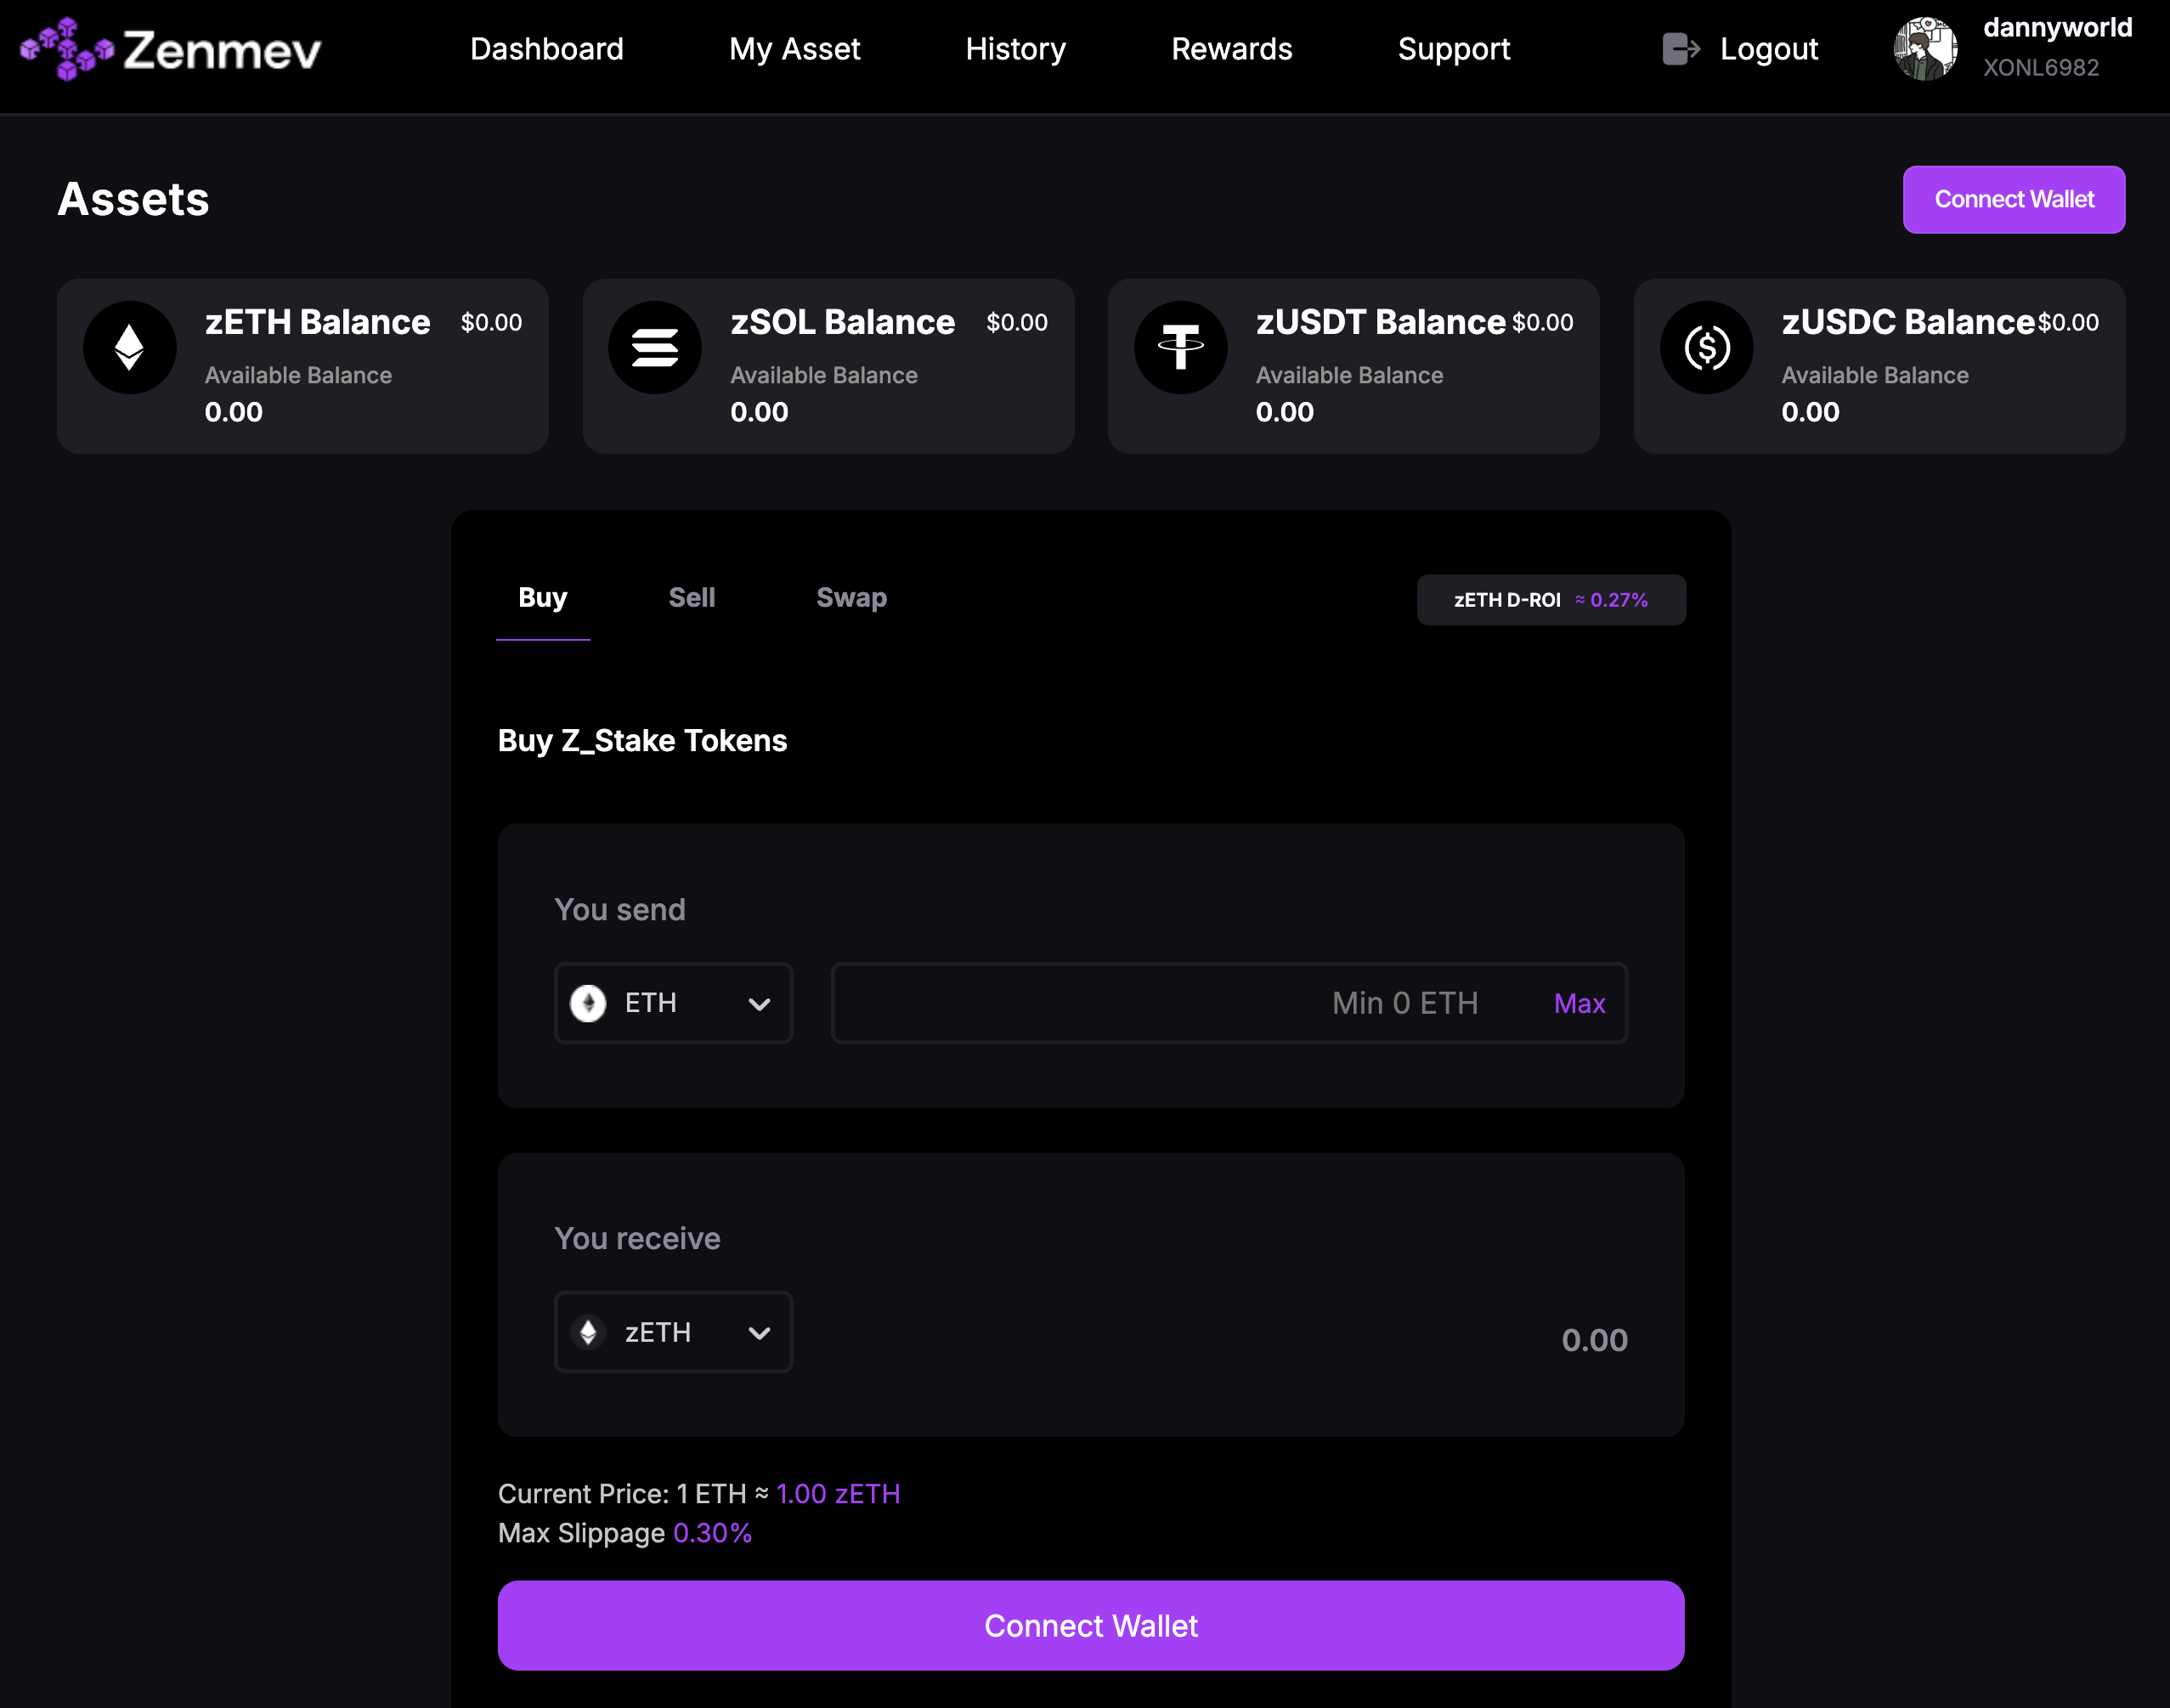Select the zUSDC Balance title
Viewport: 2170px width, 1708px height.
(1907, 322)
